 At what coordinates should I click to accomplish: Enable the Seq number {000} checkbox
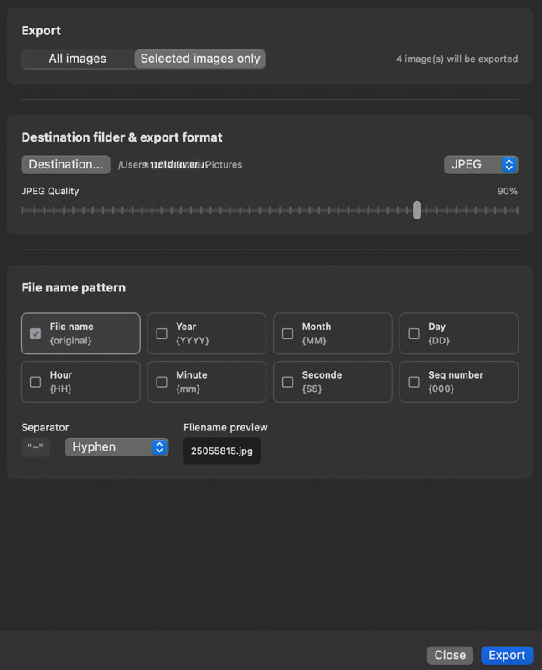[413, 381]
